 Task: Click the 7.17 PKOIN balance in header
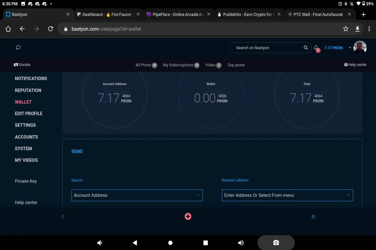[333, 48]
